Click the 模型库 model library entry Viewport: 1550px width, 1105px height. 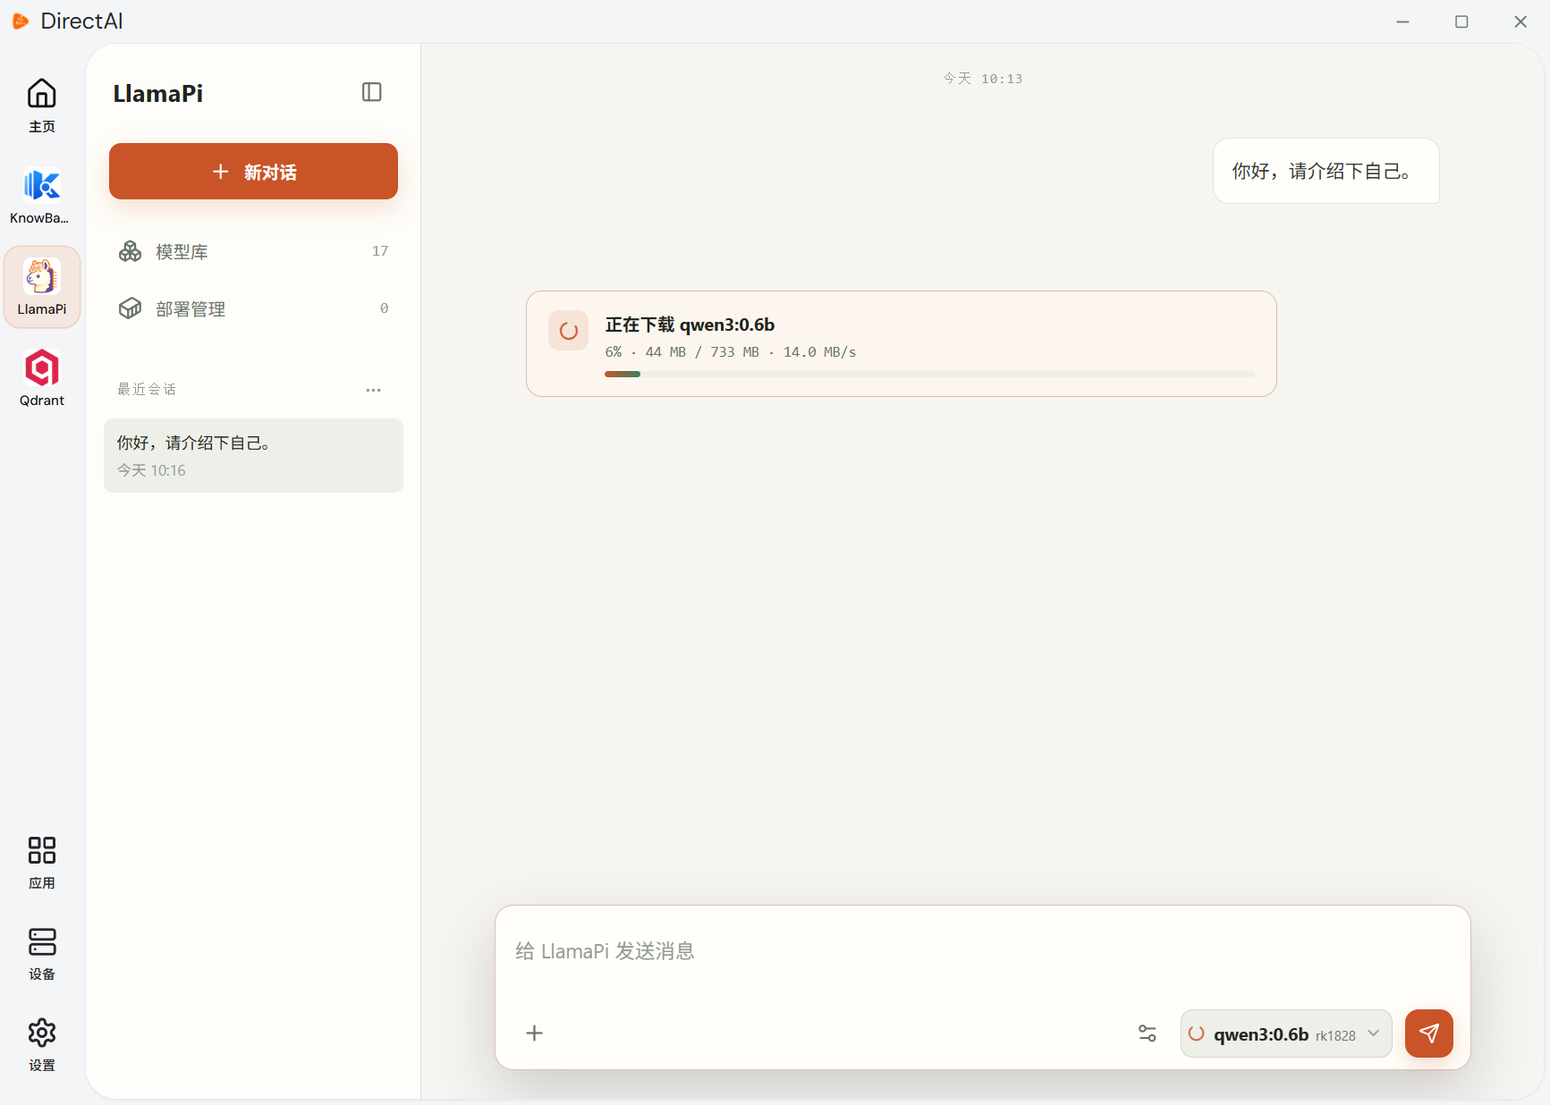tap(253, 251)
